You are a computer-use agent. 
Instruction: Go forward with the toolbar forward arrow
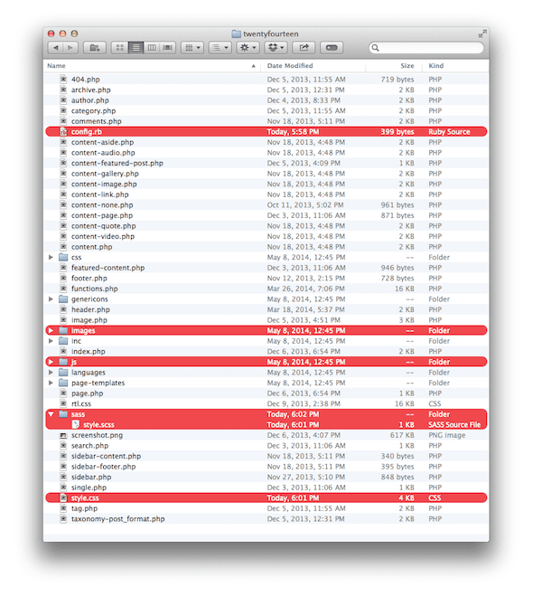tap(70, 48)
